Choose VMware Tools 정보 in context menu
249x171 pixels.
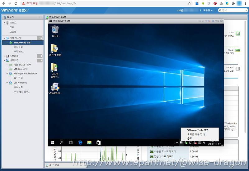198,130
